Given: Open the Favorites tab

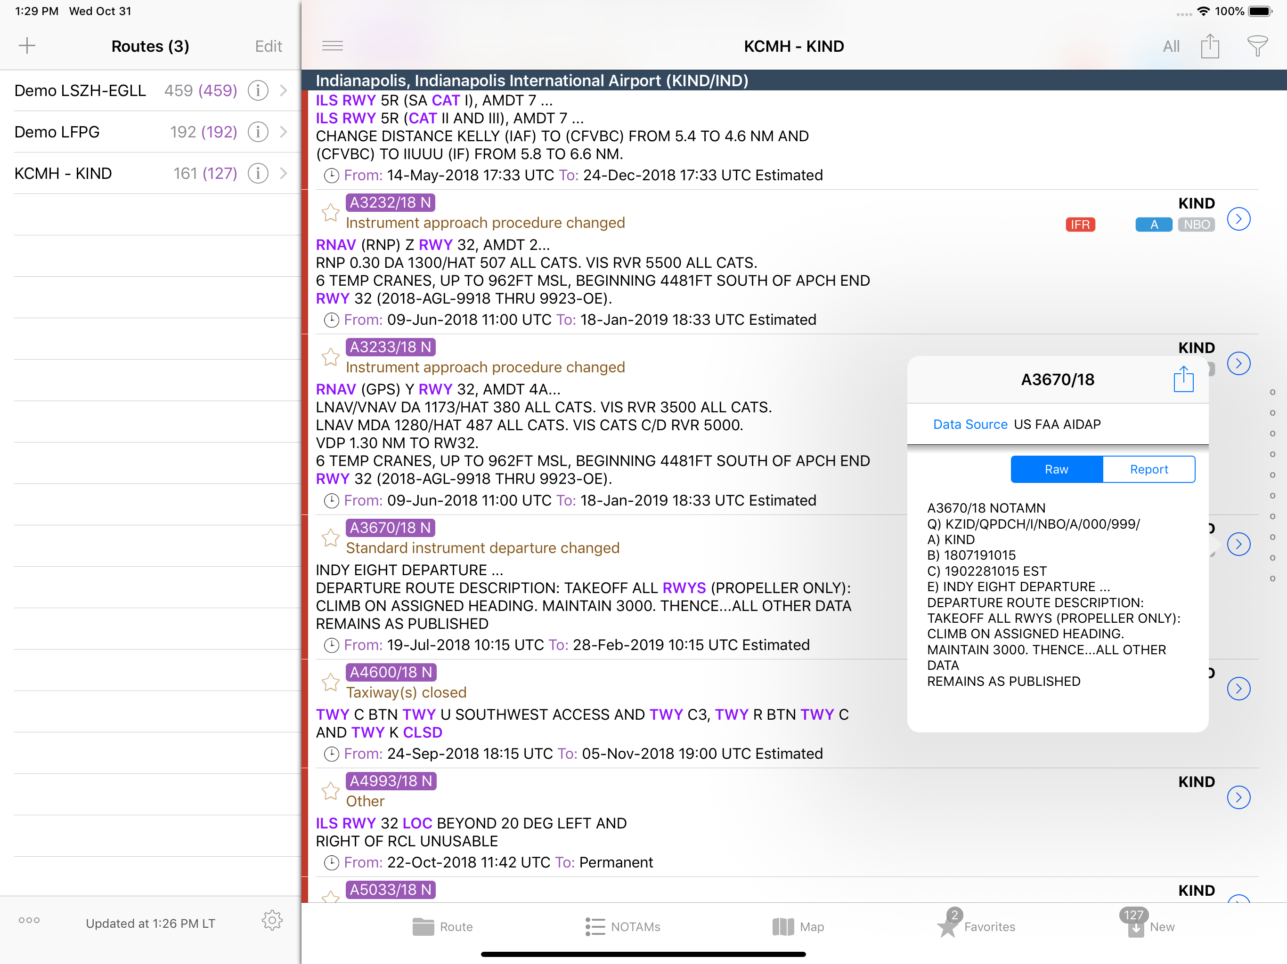Looking at the screenshot, I should pos(976,926).
